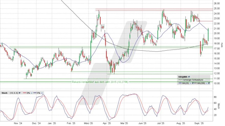The width and height of the screenshot is (225, 126).
Task: Click the red D% line legend marker
Action: pos(25,93)
